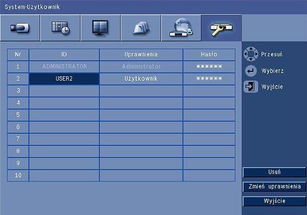
Task: Click the Wybierz label
Action: click(x=273, y=71)
